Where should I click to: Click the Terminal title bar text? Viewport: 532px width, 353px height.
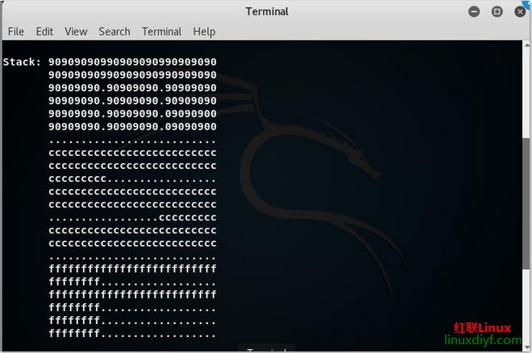click(x=267, y=12)
